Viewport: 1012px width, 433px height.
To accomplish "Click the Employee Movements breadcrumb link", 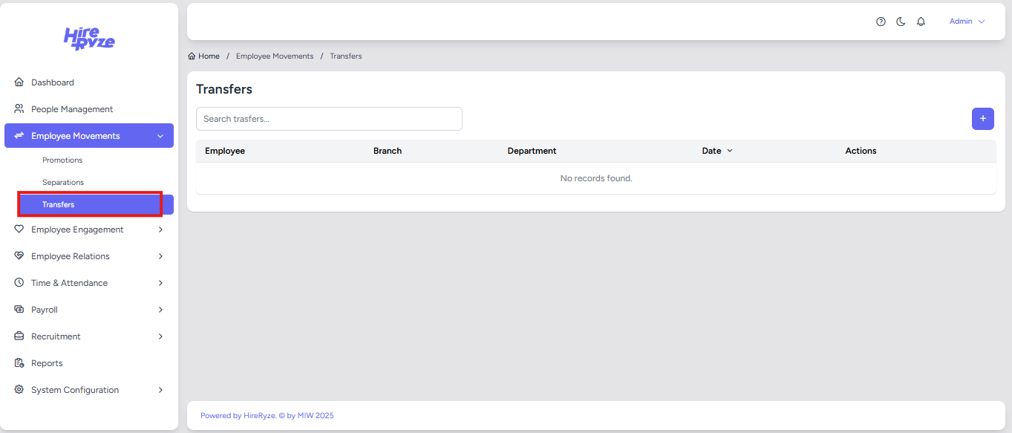I will coord(275,56).
